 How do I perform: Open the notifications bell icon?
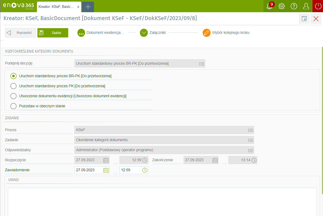(x=269, y=6)
